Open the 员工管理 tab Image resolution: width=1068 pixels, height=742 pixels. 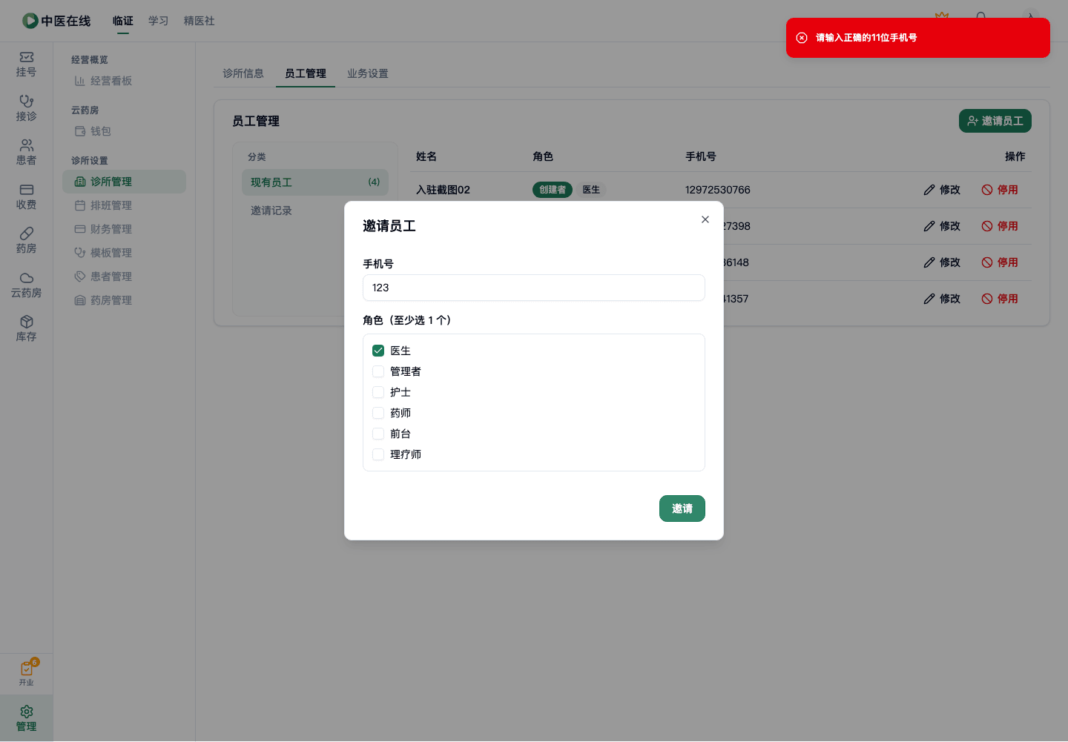306,73
